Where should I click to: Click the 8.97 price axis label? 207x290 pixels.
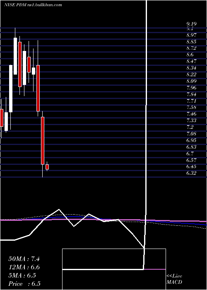[x=191, y=35]
